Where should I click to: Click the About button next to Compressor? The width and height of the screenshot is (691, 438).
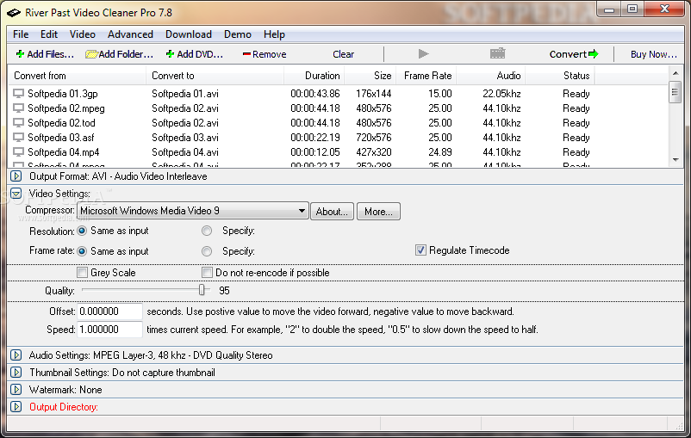[332, 212]
